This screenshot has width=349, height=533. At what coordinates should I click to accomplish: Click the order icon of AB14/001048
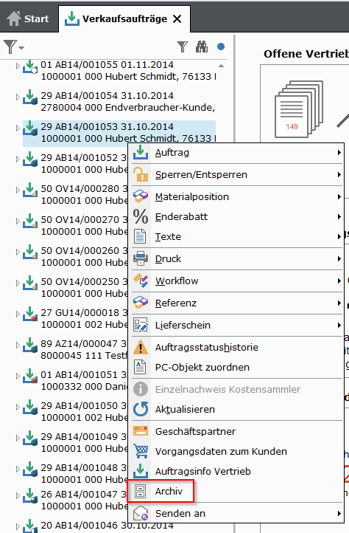(x=30, y=469)
